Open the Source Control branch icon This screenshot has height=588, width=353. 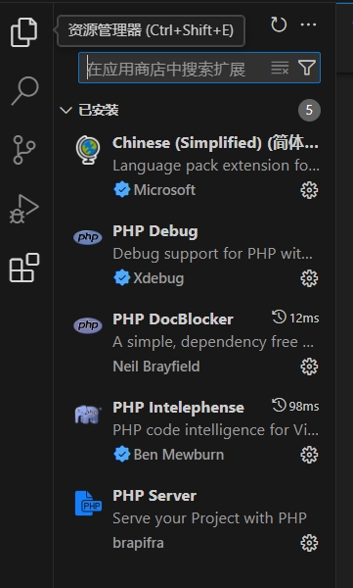click(x=24, y=150)
